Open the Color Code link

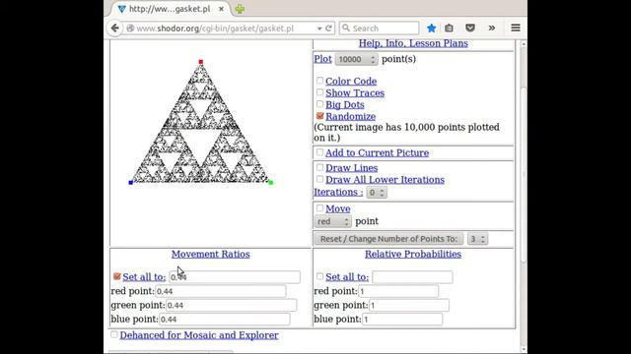tap(351, 81)
